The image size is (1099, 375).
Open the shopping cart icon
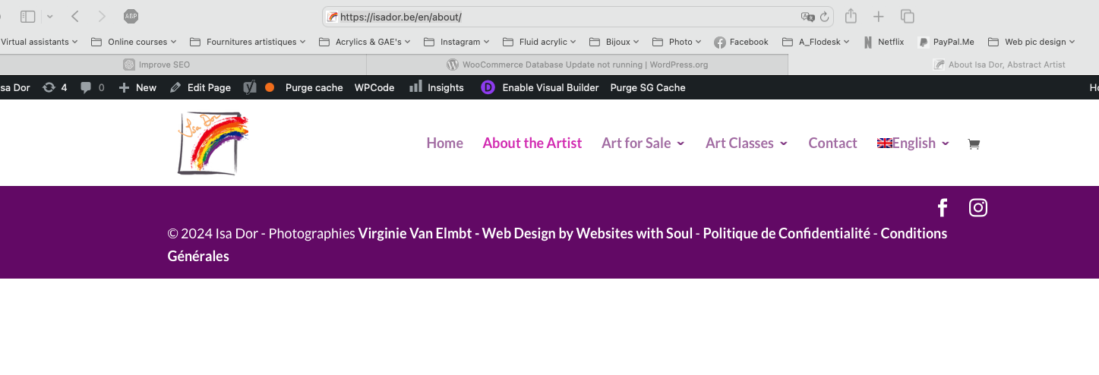pyautogui.click(x=974, y=143)
